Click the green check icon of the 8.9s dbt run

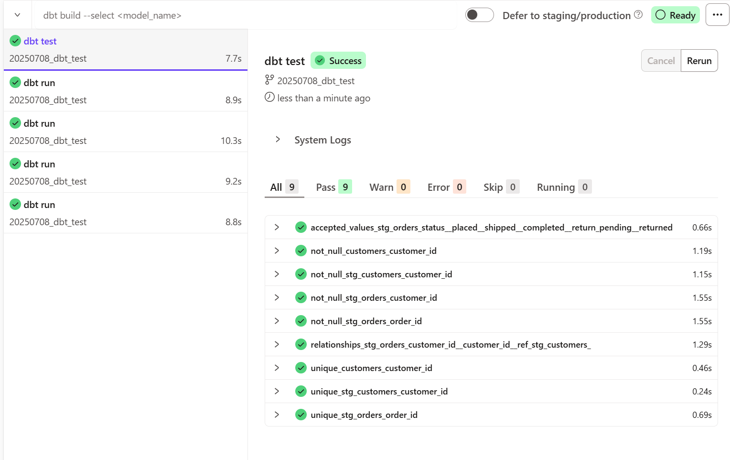[x=15, y=82]
